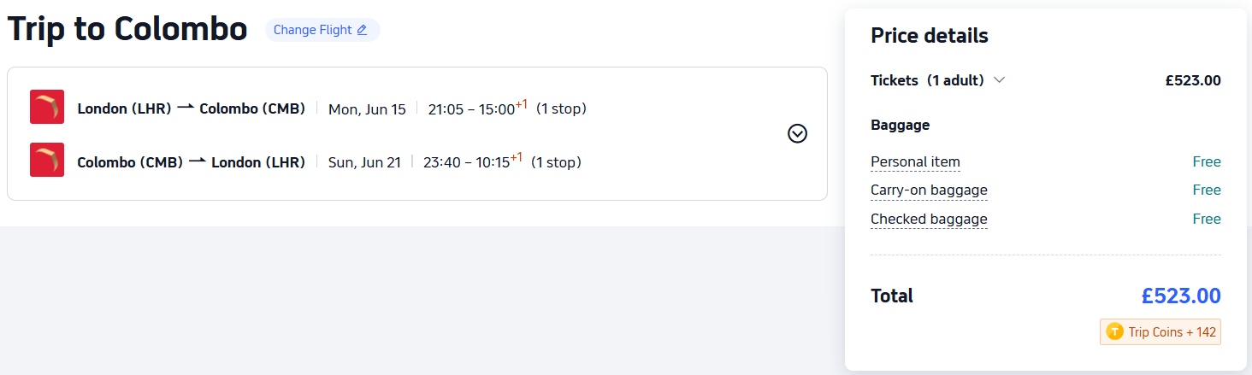The width and height of the screenshot is (1252, 375).
Task: Open the Personal item baggage info
Action: pos(915,162)
